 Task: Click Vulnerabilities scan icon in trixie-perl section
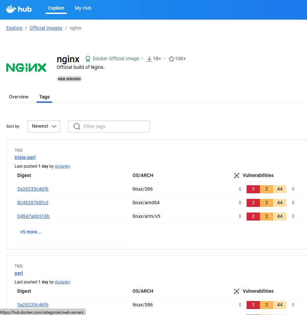(236, 176)
